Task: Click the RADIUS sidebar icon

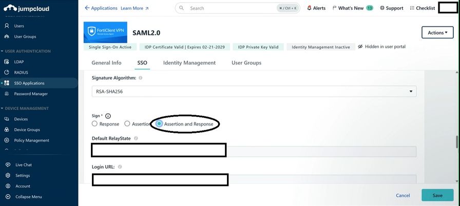Action: tap(7, 72)
